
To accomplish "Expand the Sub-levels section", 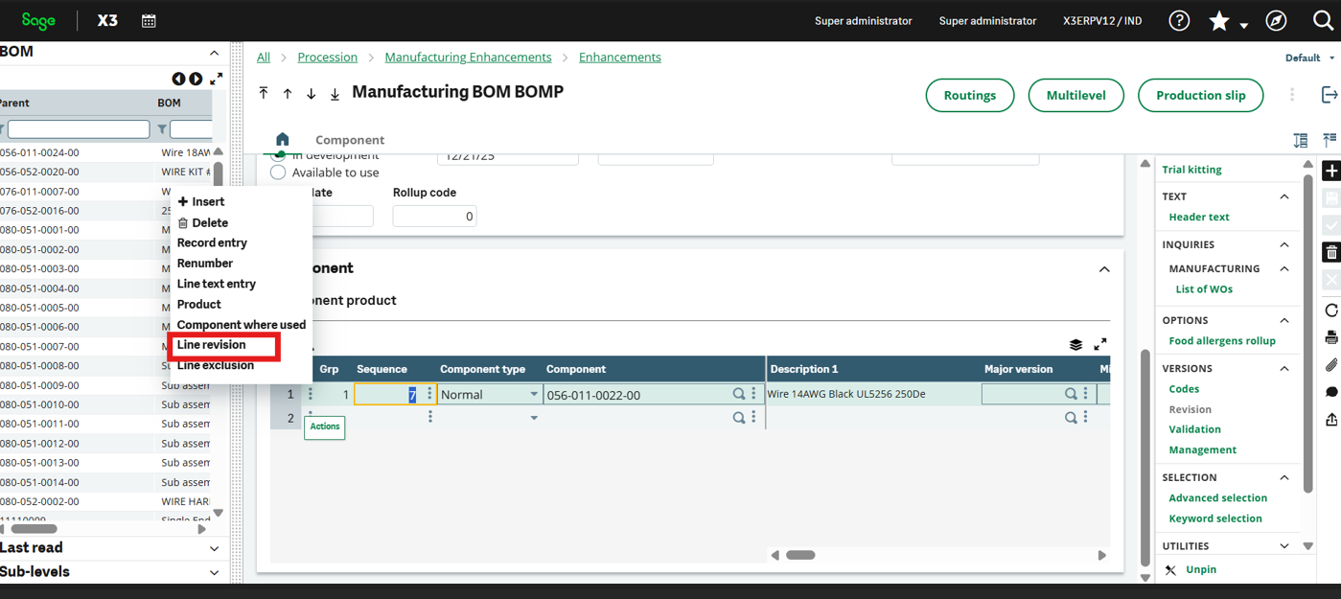I will (x=212, y=572).
